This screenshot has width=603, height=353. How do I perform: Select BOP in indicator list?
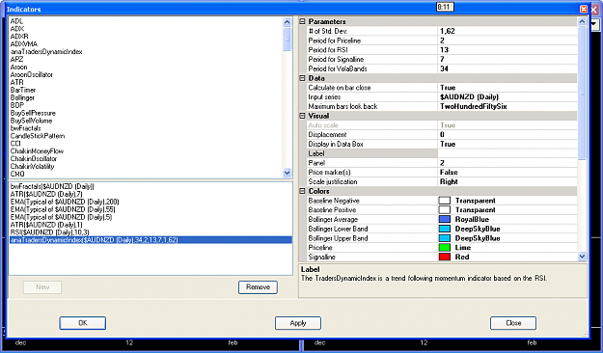17,105
